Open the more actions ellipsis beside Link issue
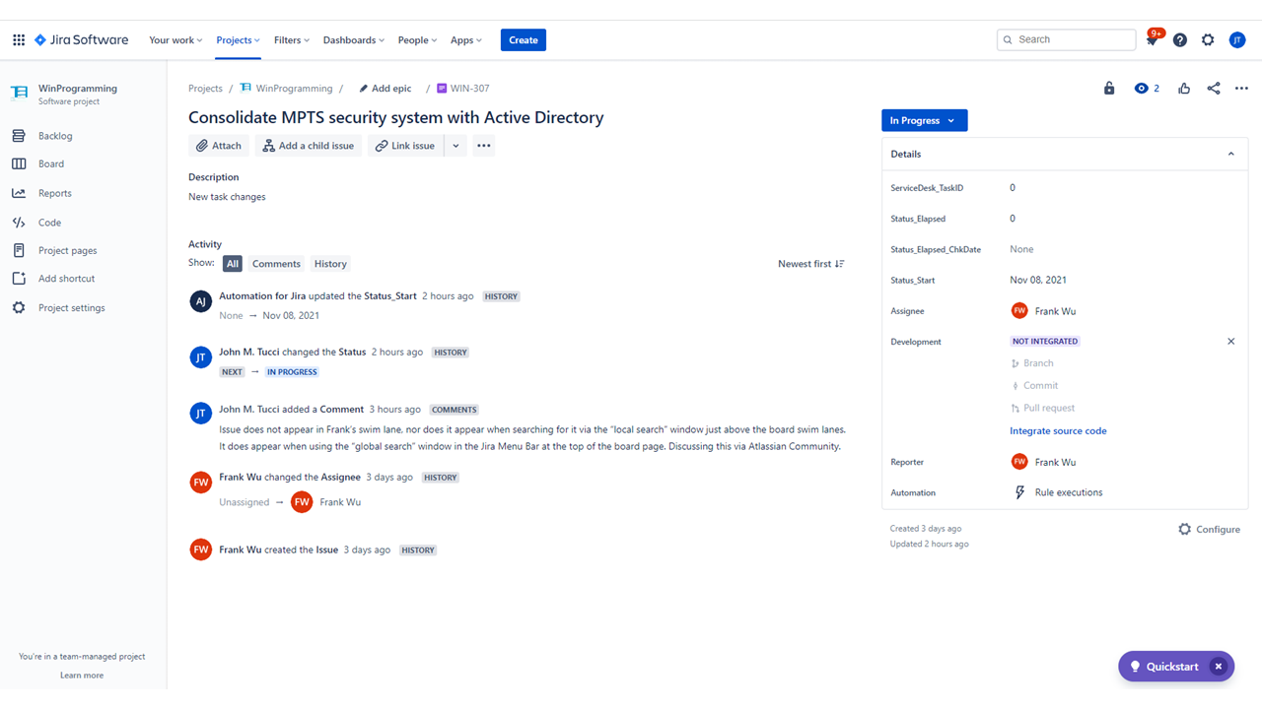Viewport: 1262px width, 709px height. pos(483,146)
